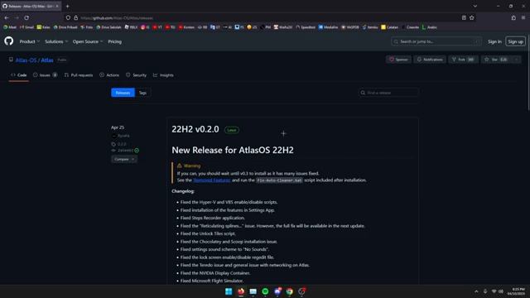This screenshot has height=298, width=530.
Task: Expand the Product menu
Action: (x=30, y=41)
